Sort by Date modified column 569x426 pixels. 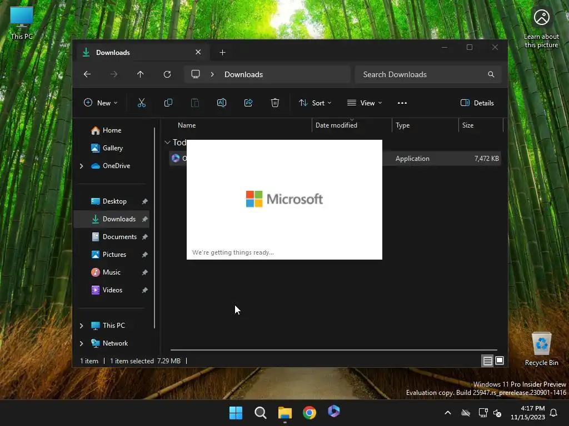[336, 125]
